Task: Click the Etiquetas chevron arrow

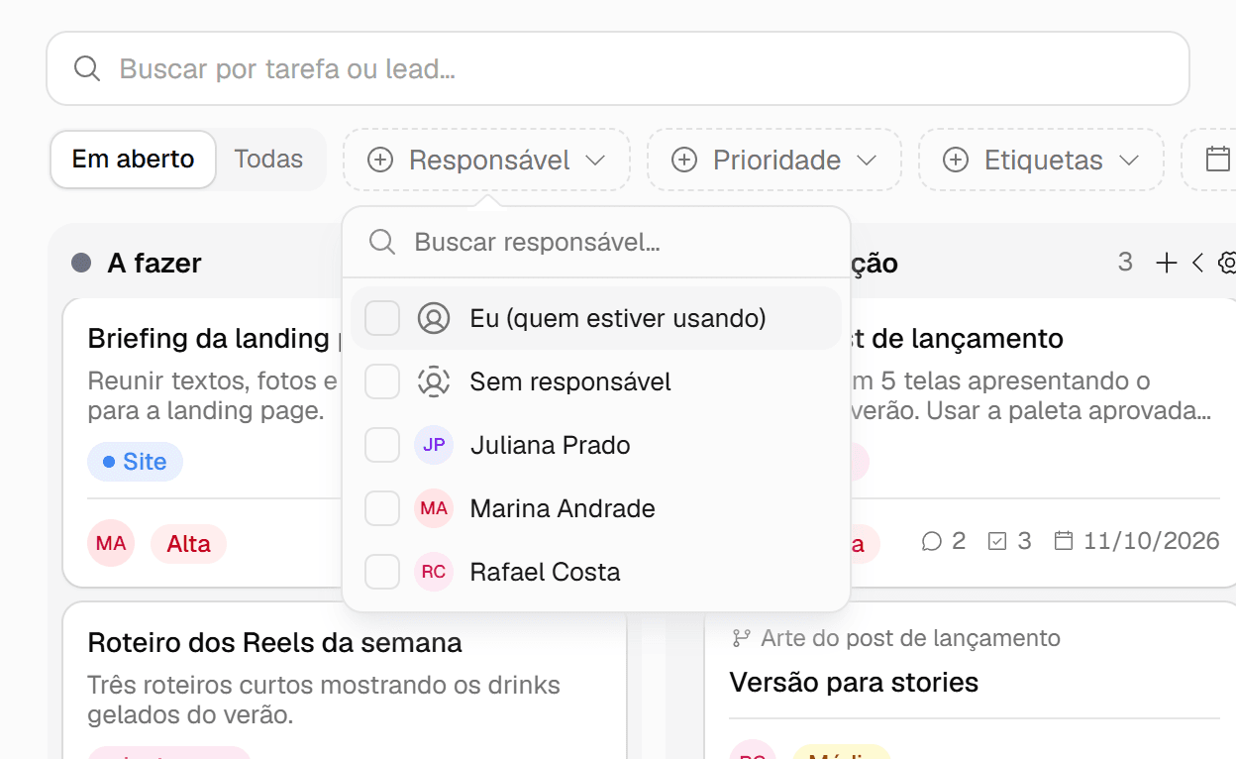Action: (x=1129, y=160)
